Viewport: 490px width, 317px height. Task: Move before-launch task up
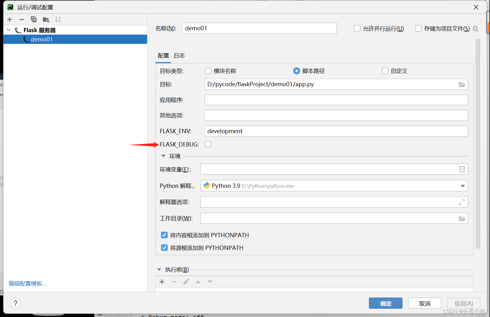[x=198, y=282]
